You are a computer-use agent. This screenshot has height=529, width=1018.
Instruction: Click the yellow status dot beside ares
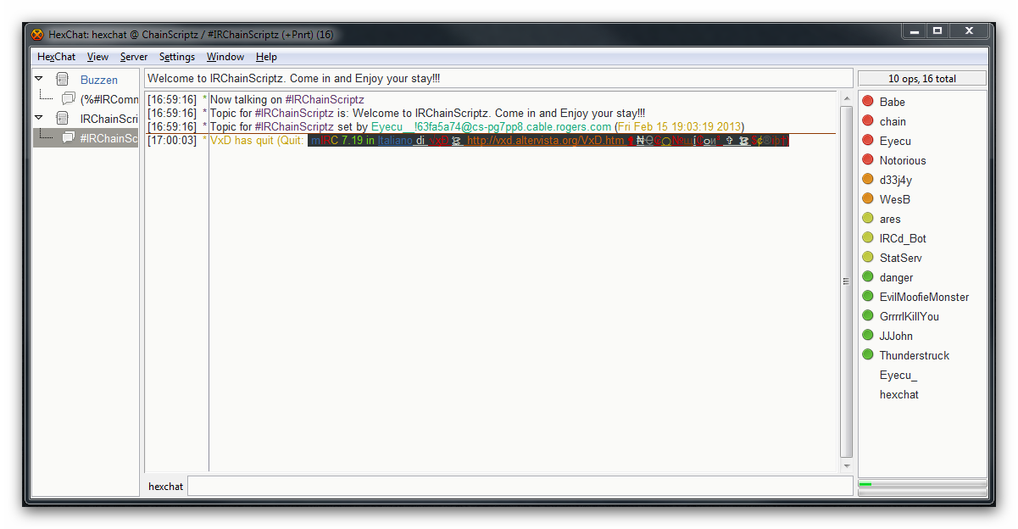coord(867,219)
